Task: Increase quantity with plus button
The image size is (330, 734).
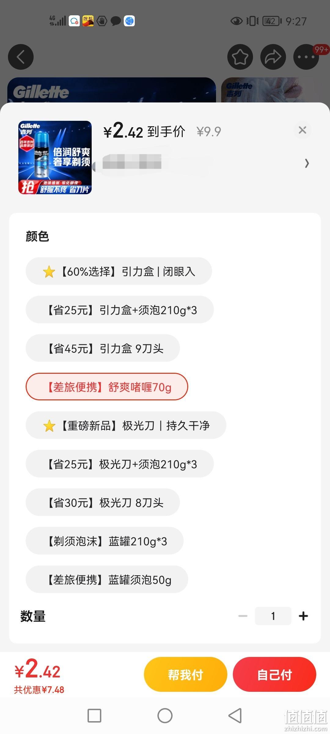Action: click(x=303, y=616)
